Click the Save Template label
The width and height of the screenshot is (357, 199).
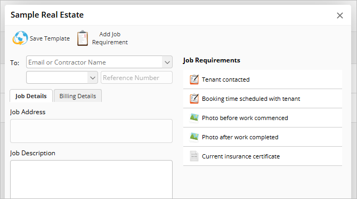pos(50,38)
